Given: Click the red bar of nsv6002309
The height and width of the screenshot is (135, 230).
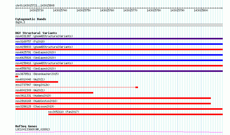Looking at the screenshot, I should (54, 93).
